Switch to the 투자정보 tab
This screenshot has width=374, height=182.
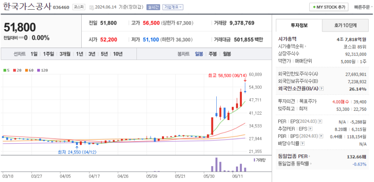click(299, 25)
